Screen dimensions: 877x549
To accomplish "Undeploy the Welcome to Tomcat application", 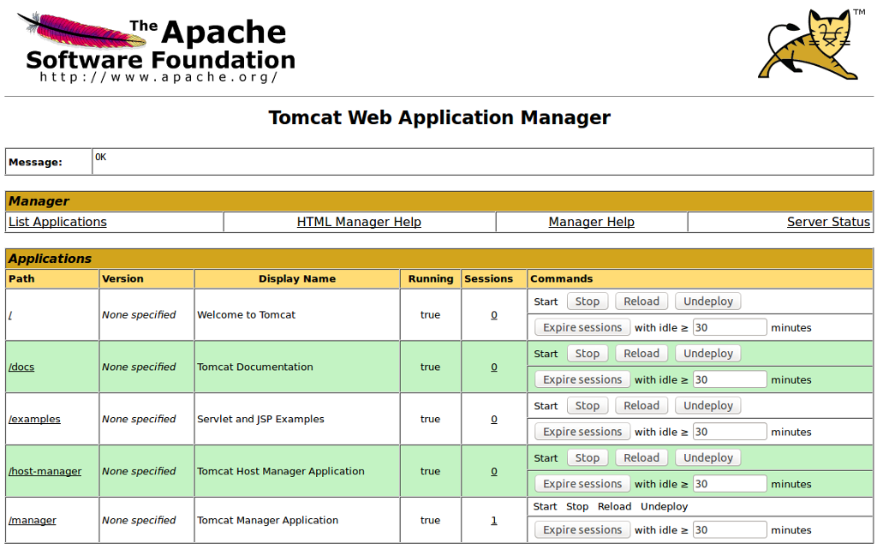I will (x=708, y=301).
